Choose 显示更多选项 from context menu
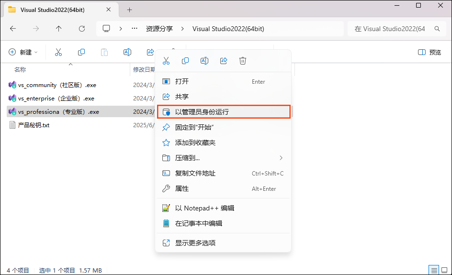 [x=223, y=243]
